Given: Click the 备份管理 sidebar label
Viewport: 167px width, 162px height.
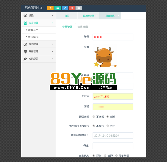Looking at the screenshot, I should (x=33, y=51).
